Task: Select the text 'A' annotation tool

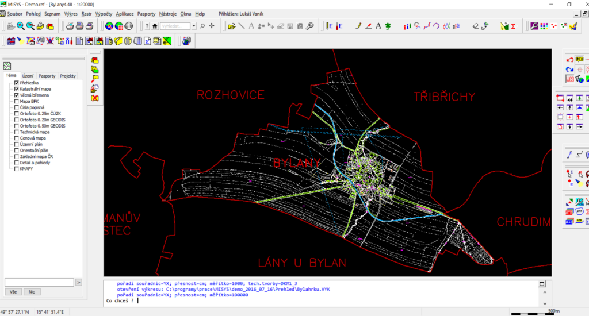Action: (378, 26)
